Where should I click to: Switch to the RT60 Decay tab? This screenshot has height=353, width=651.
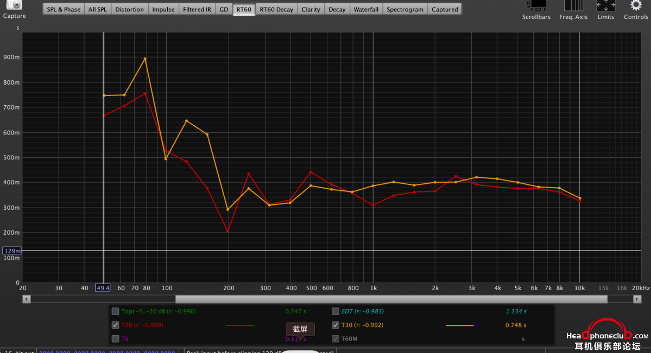(276, 9)
